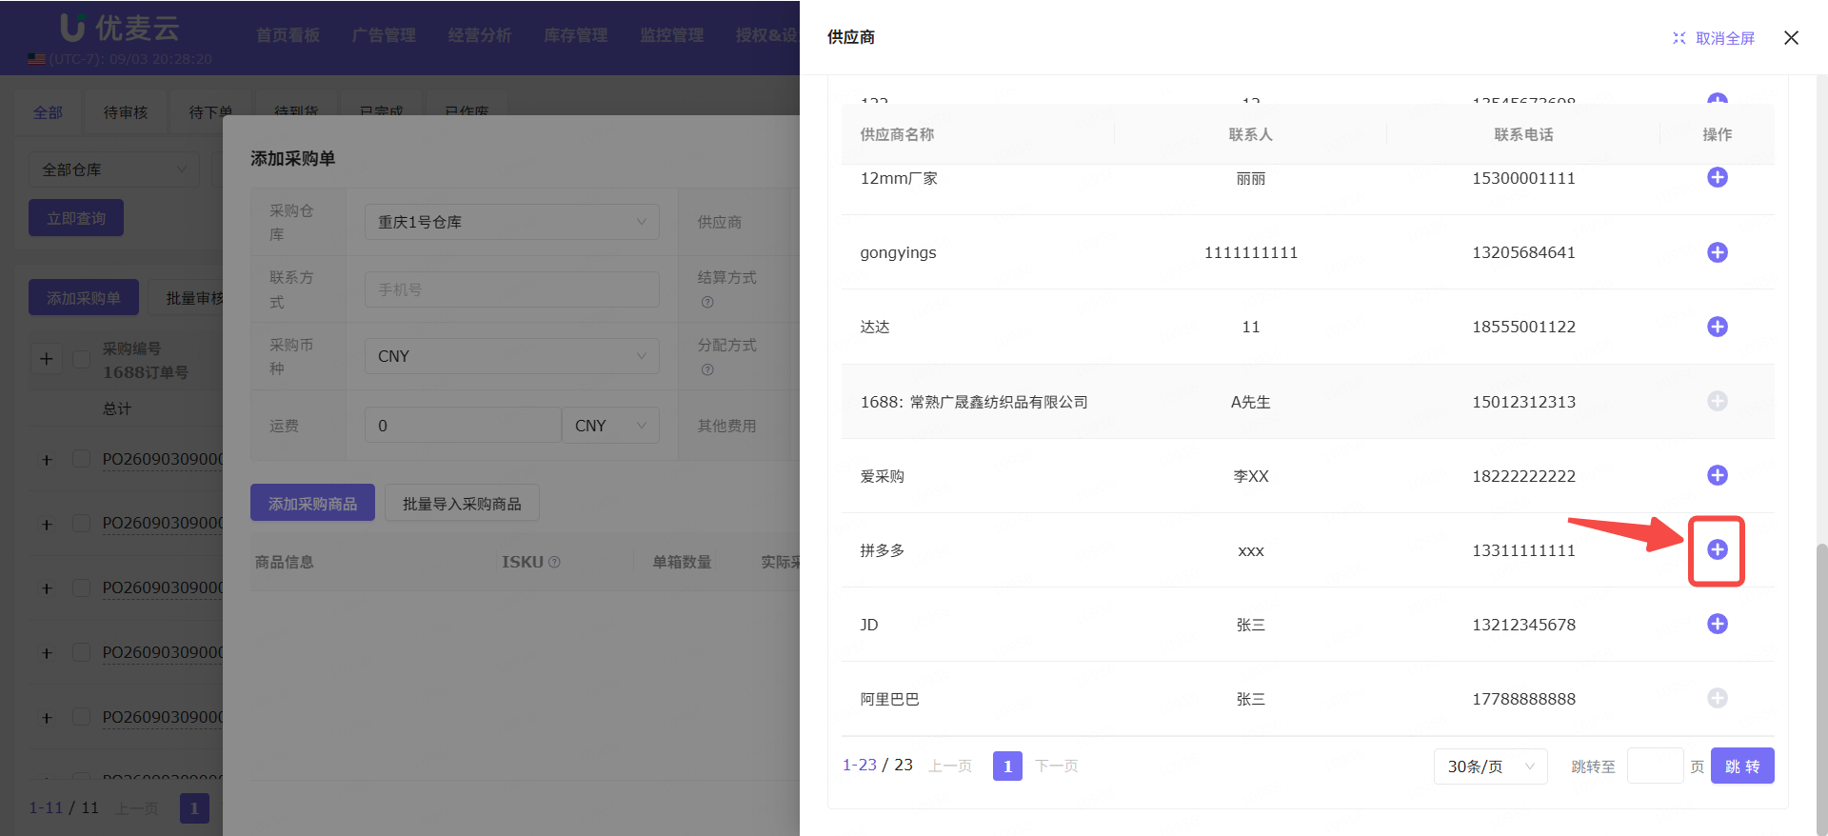Click help icon next to ISKU
The image size is (1828, 836).
tap(554, 562)
